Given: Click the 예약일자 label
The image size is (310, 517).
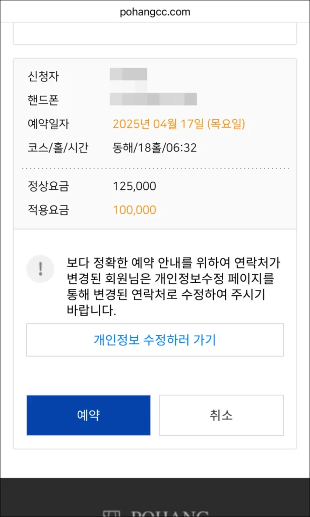Looking at the screenshot, I should [x=48, y=124].
